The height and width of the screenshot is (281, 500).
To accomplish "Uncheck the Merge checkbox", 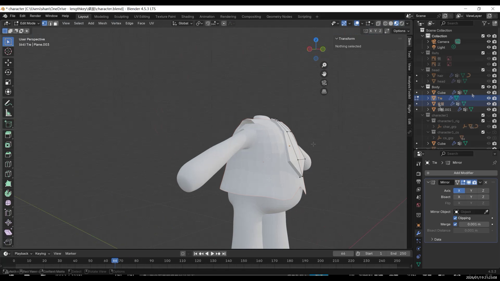I will (x=455, y=224).
